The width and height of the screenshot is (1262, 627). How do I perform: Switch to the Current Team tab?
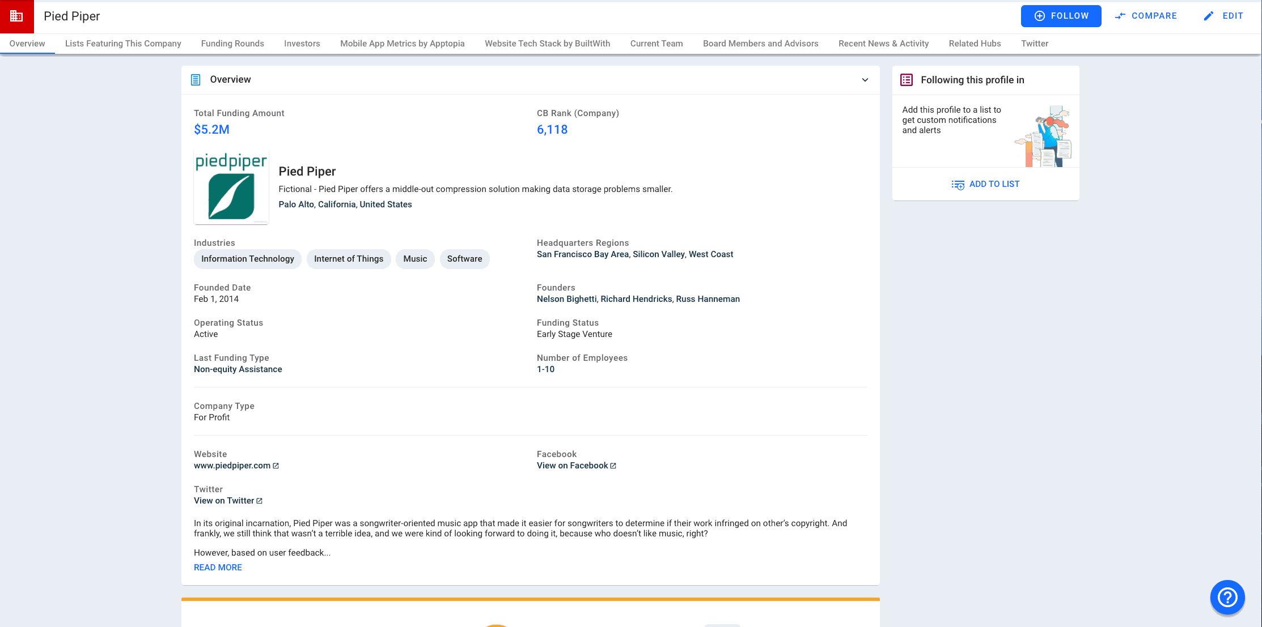pos(657,44)
